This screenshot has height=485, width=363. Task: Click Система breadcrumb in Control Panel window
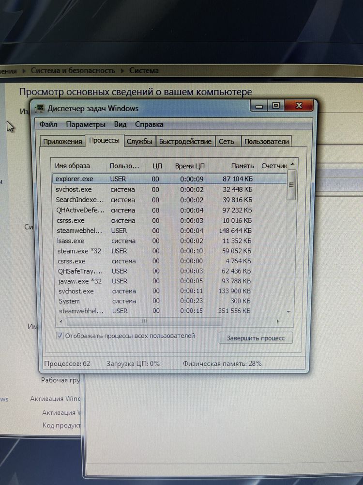coord(144,71)
